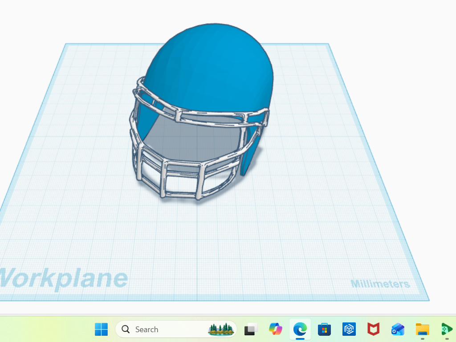Open the blue 3D cube app icon
The image size is (456, 342).
click(349, 329)
